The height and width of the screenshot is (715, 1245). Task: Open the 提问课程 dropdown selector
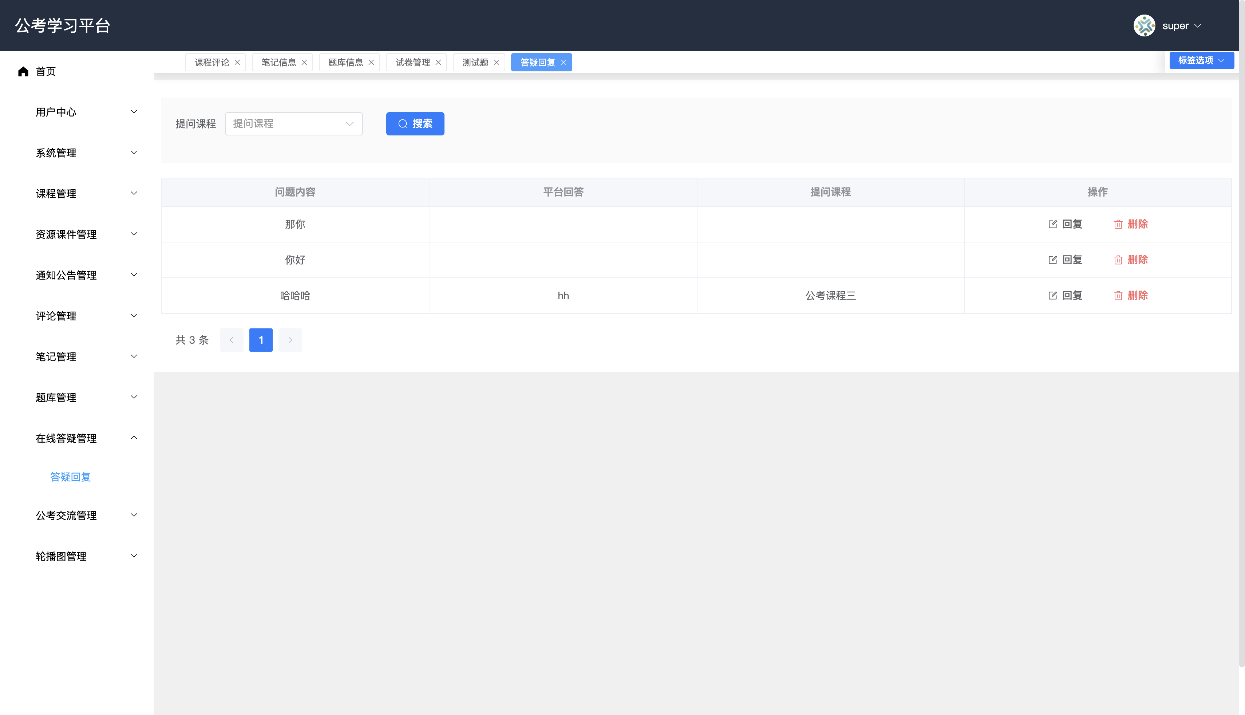[x=293, y=124]
